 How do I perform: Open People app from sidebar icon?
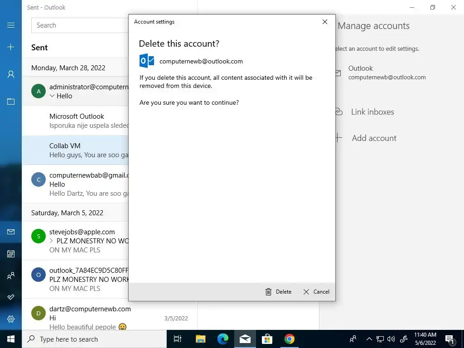11,276
